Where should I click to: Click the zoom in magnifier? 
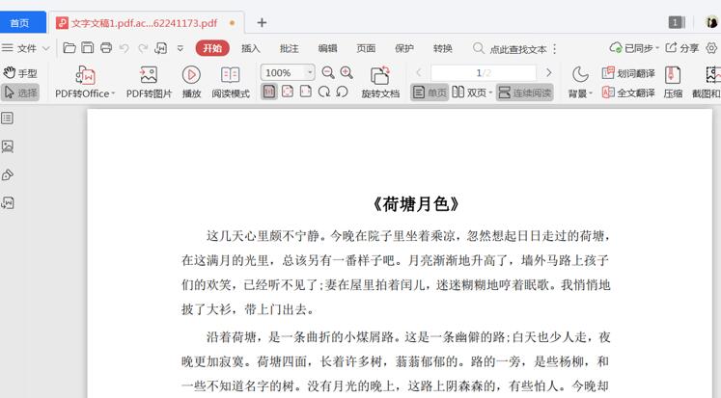click(347, 72)
